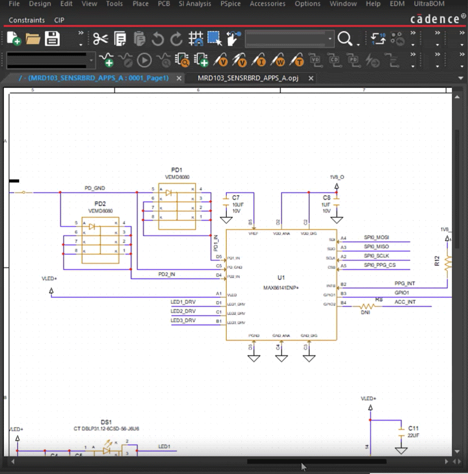Viewport: 468px width, 474px height.
Task: Open the PSpice menu
Action: [230, 4]
